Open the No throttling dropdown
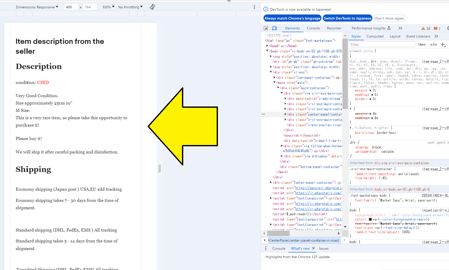This screenshot has width=449, height=270. 130,7
